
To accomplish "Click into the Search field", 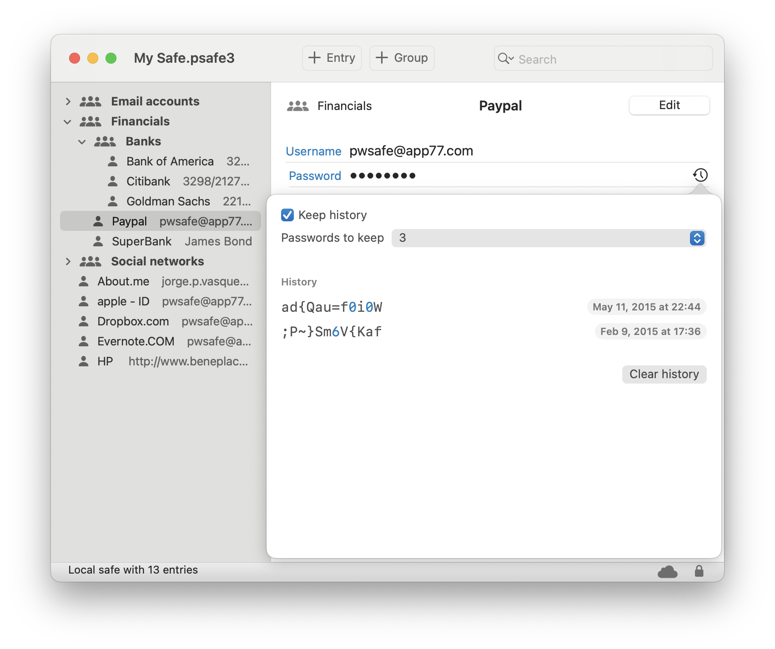I will [603, 58].
